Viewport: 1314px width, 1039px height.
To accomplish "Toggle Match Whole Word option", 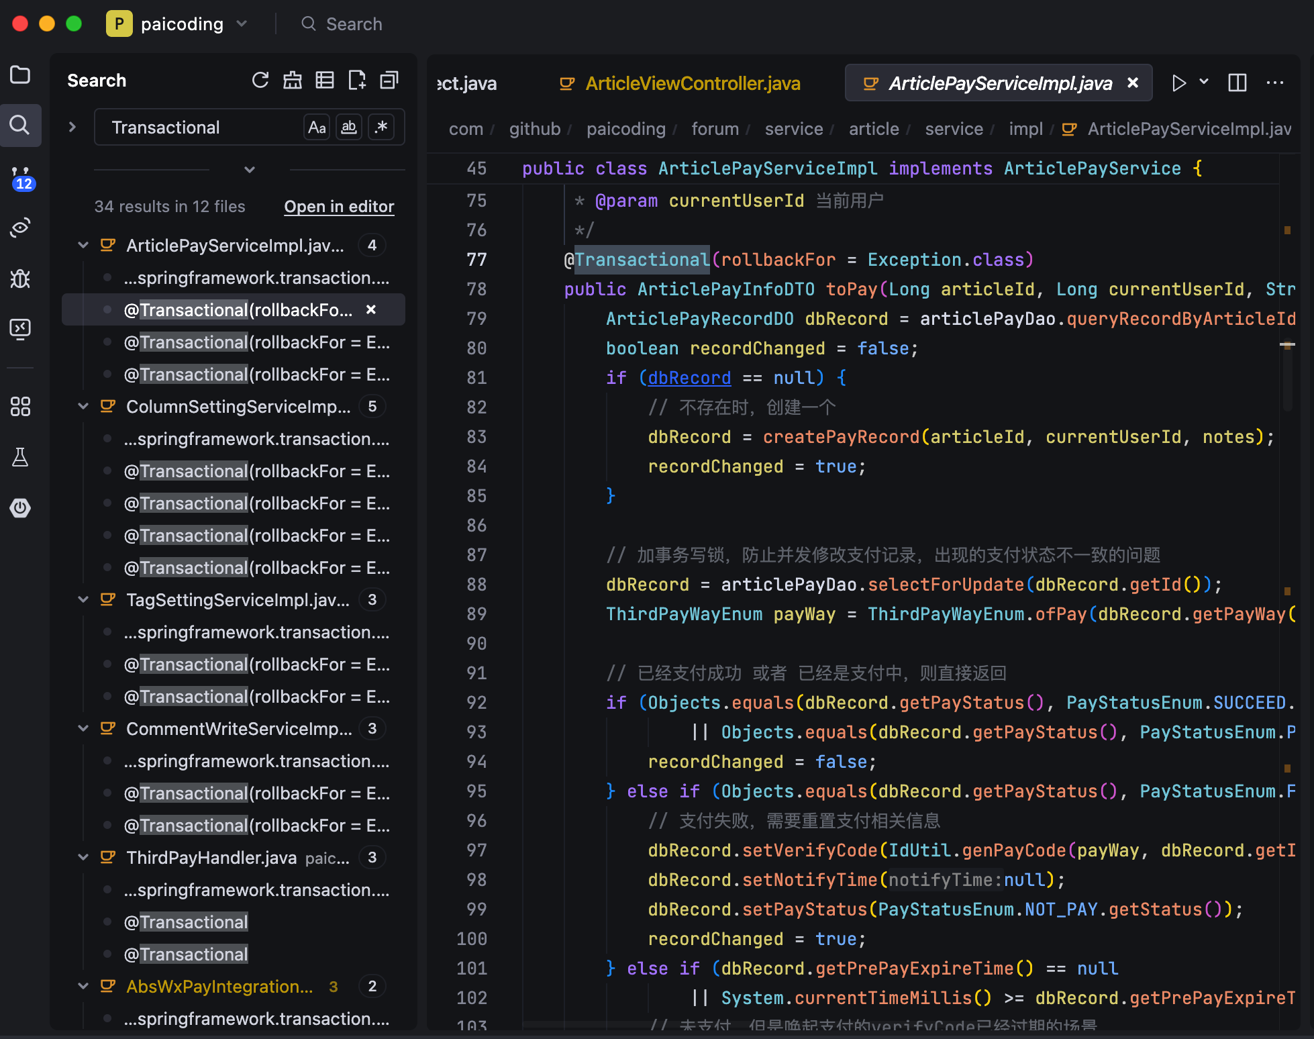I will tap(349, 128).
